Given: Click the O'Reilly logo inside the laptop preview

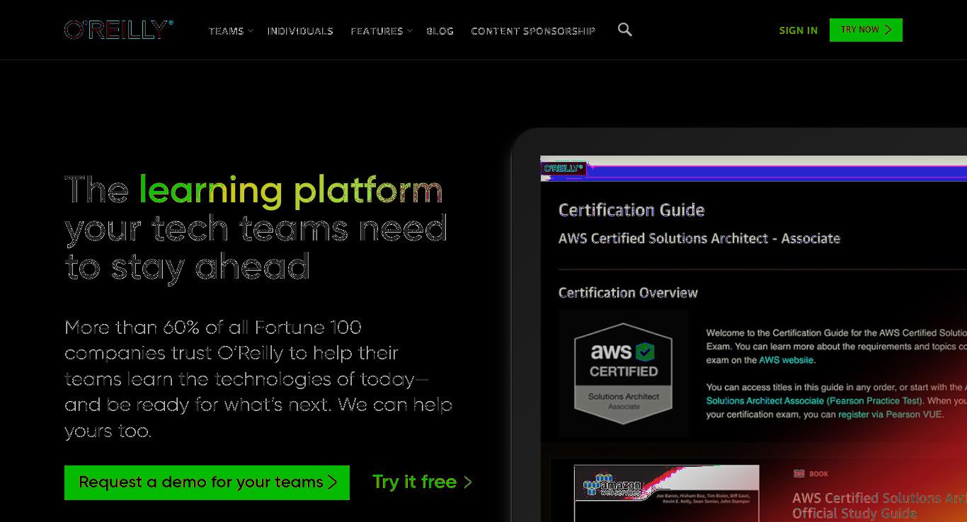Looking at the screenshot, I should coord(563,168).
